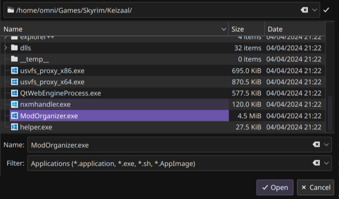Click the 4.5 MiB size cell
The height and width of the screenshot is (199, 339).
[249, 116]
